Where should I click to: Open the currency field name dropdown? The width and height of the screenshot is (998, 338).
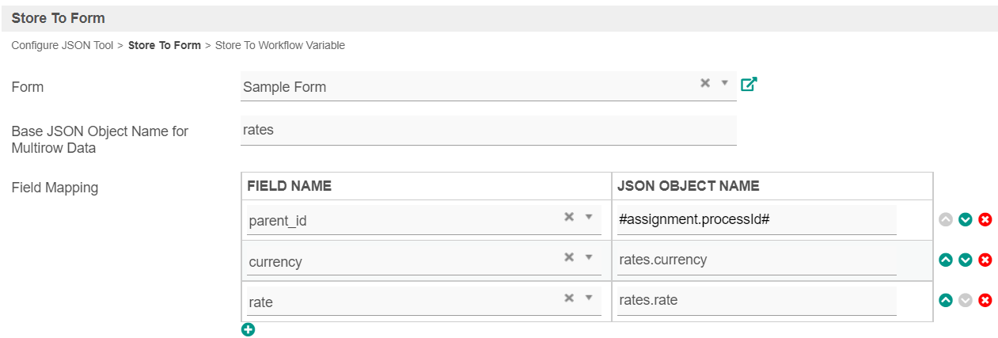588,257
